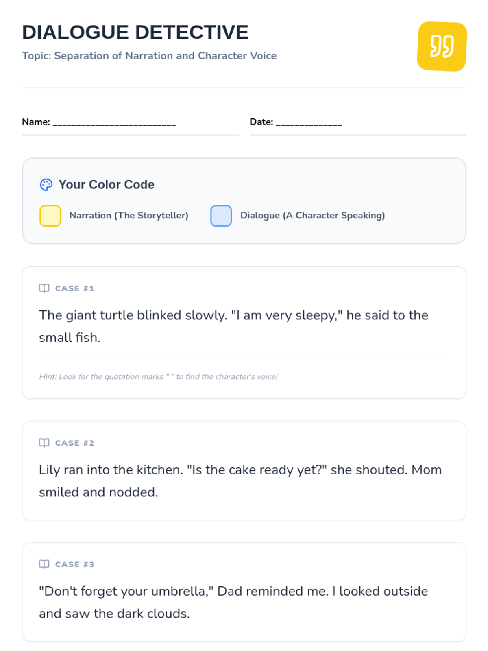This screenshot has width=488, height=651.
Task: Click the Dialogue (A Character Speaking) label
Action: [x=312, y=216]
